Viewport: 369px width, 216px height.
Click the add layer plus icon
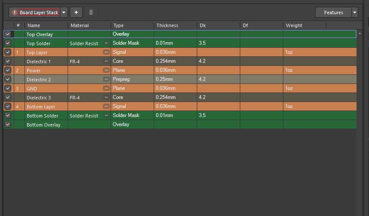76,12
